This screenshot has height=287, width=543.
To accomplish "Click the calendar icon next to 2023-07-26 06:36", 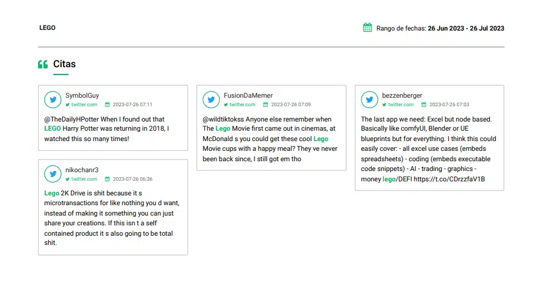I will pyautogui.click(x=108, y=179).
